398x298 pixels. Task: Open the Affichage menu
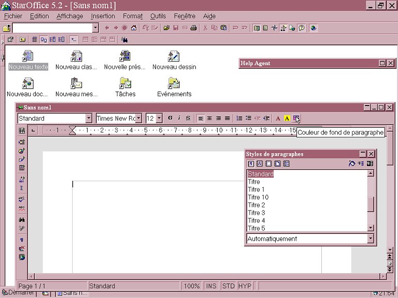point(70,16)
